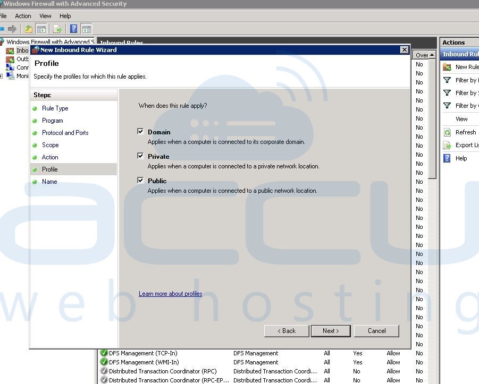This screenshot has width=479, height=384.
Task: Open the View submenu in Actions pane
Action: pyautogui.click(x=461, y=119)
